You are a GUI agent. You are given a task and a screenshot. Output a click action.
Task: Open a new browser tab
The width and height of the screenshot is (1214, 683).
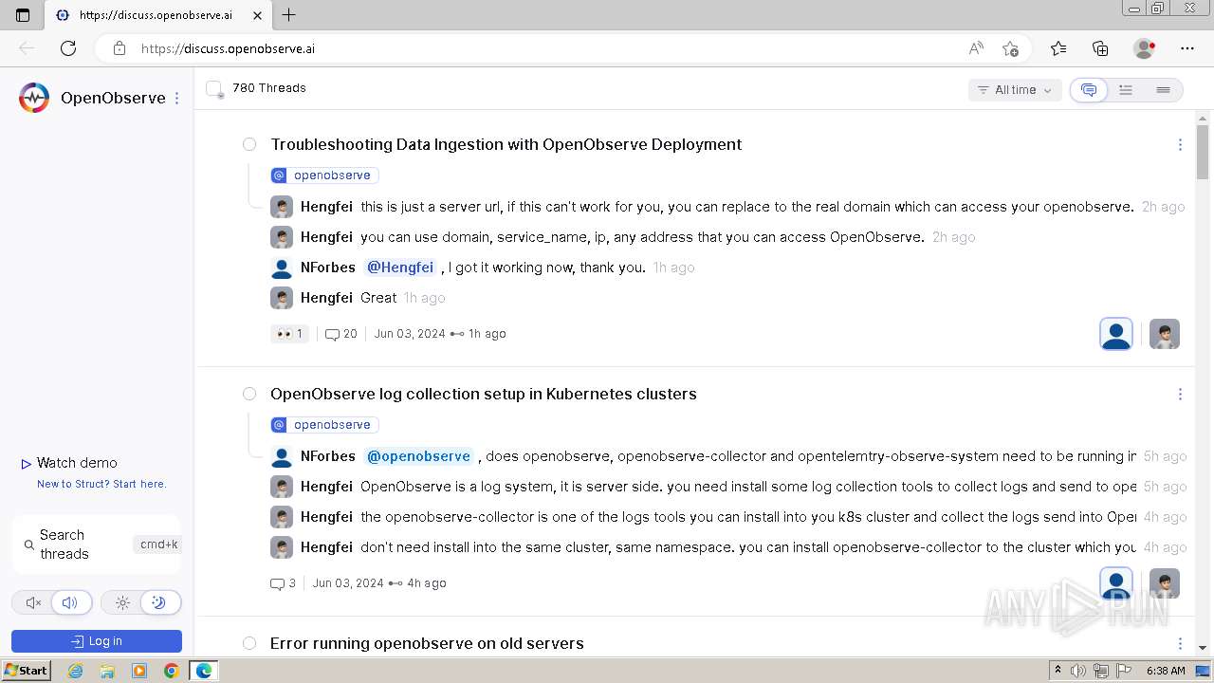(x=289, y=15)
